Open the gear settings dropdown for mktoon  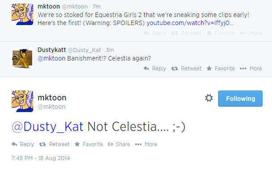pyautogui.click(x=209, y=98)
